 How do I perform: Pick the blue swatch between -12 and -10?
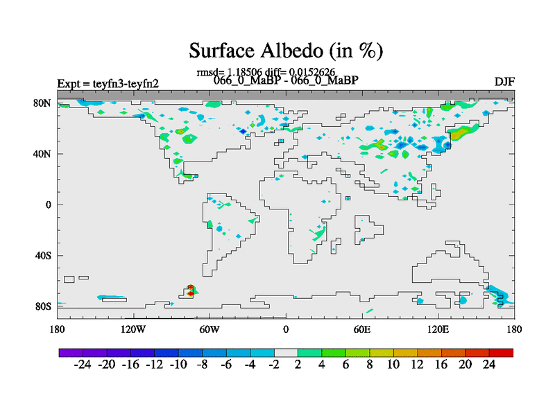[166, 353]
